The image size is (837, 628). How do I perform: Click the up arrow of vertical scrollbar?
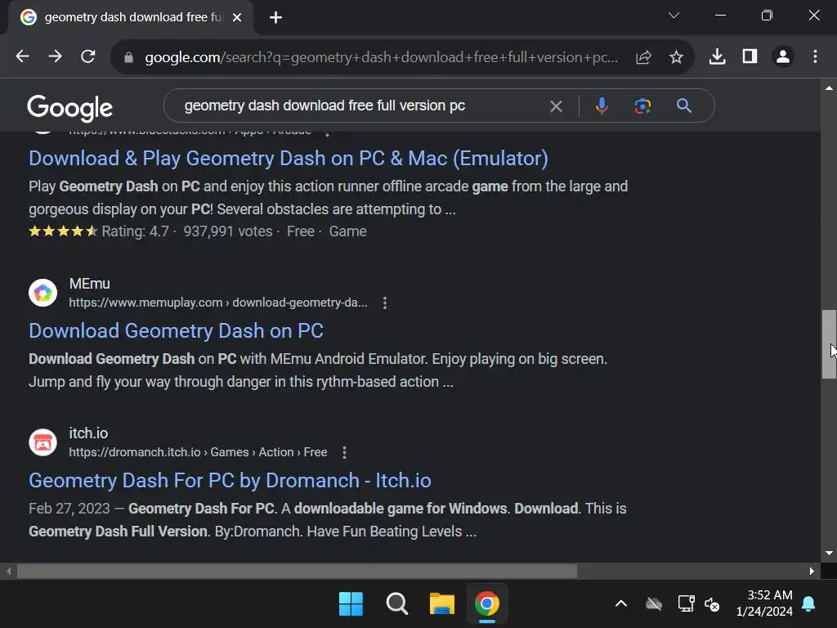click(829, 88)
